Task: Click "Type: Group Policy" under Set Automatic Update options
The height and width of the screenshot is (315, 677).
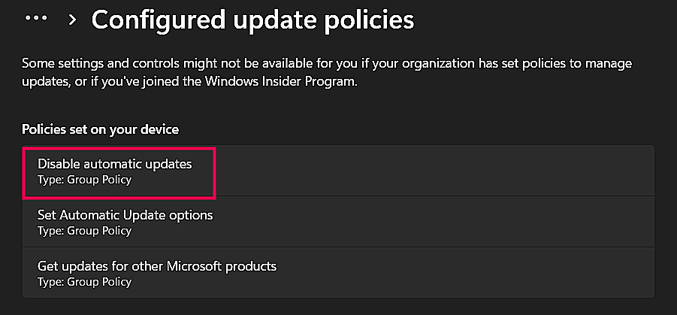Action: click(x=84, y=231)
